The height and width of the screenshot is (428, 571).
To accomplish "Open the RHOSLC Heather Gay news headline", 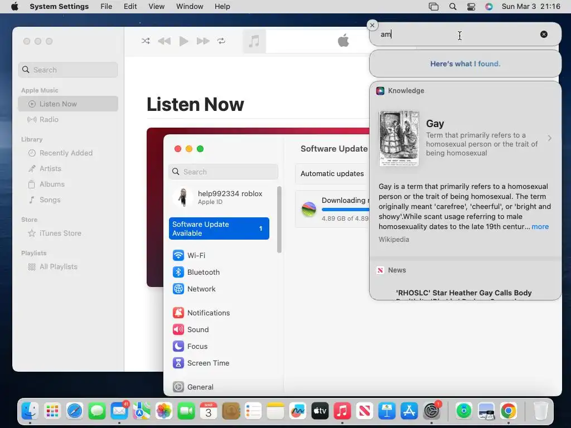I will point(463,293).
